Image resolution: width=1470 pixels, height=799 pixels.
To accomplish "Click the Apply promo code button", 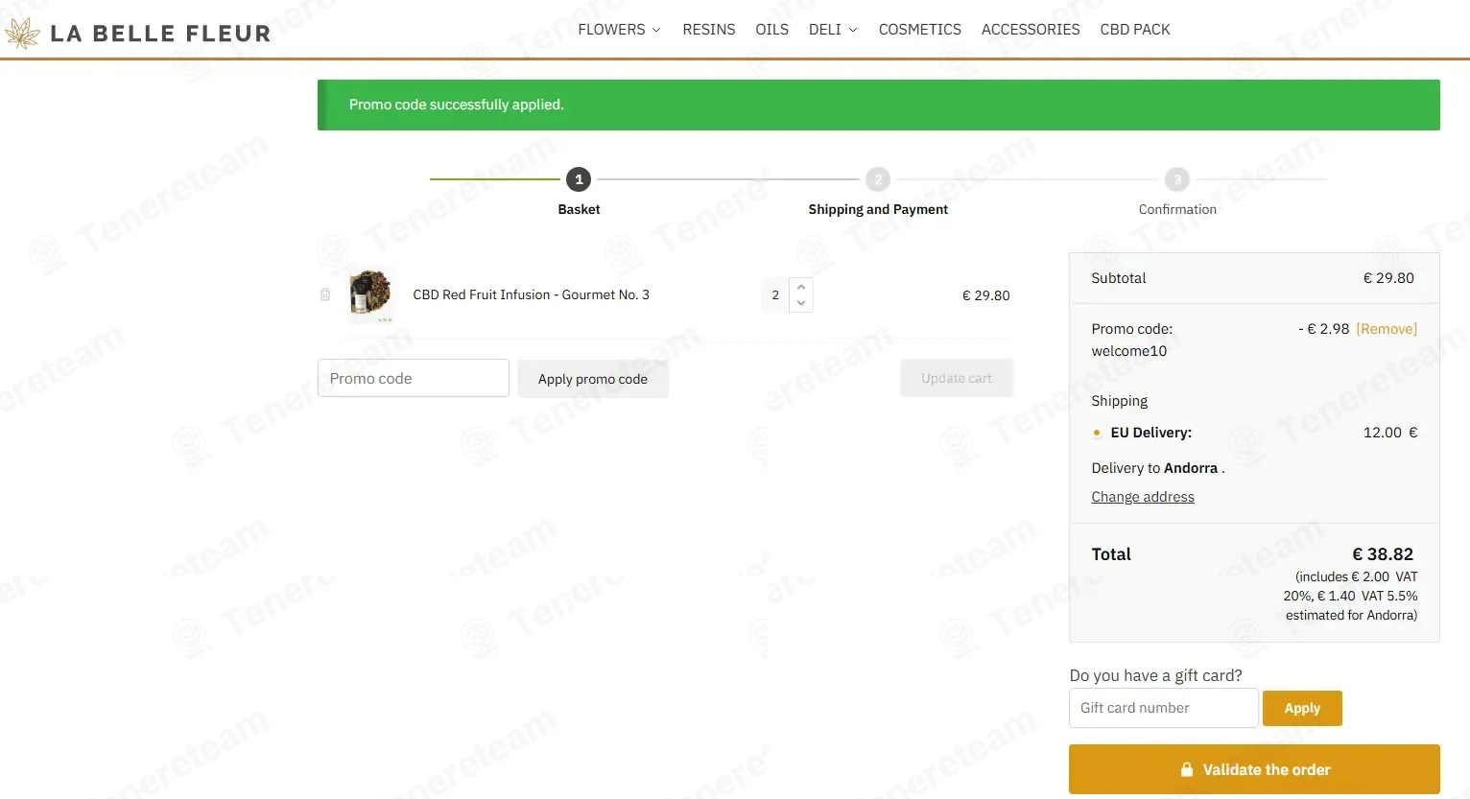I will (x=592, y=379).
